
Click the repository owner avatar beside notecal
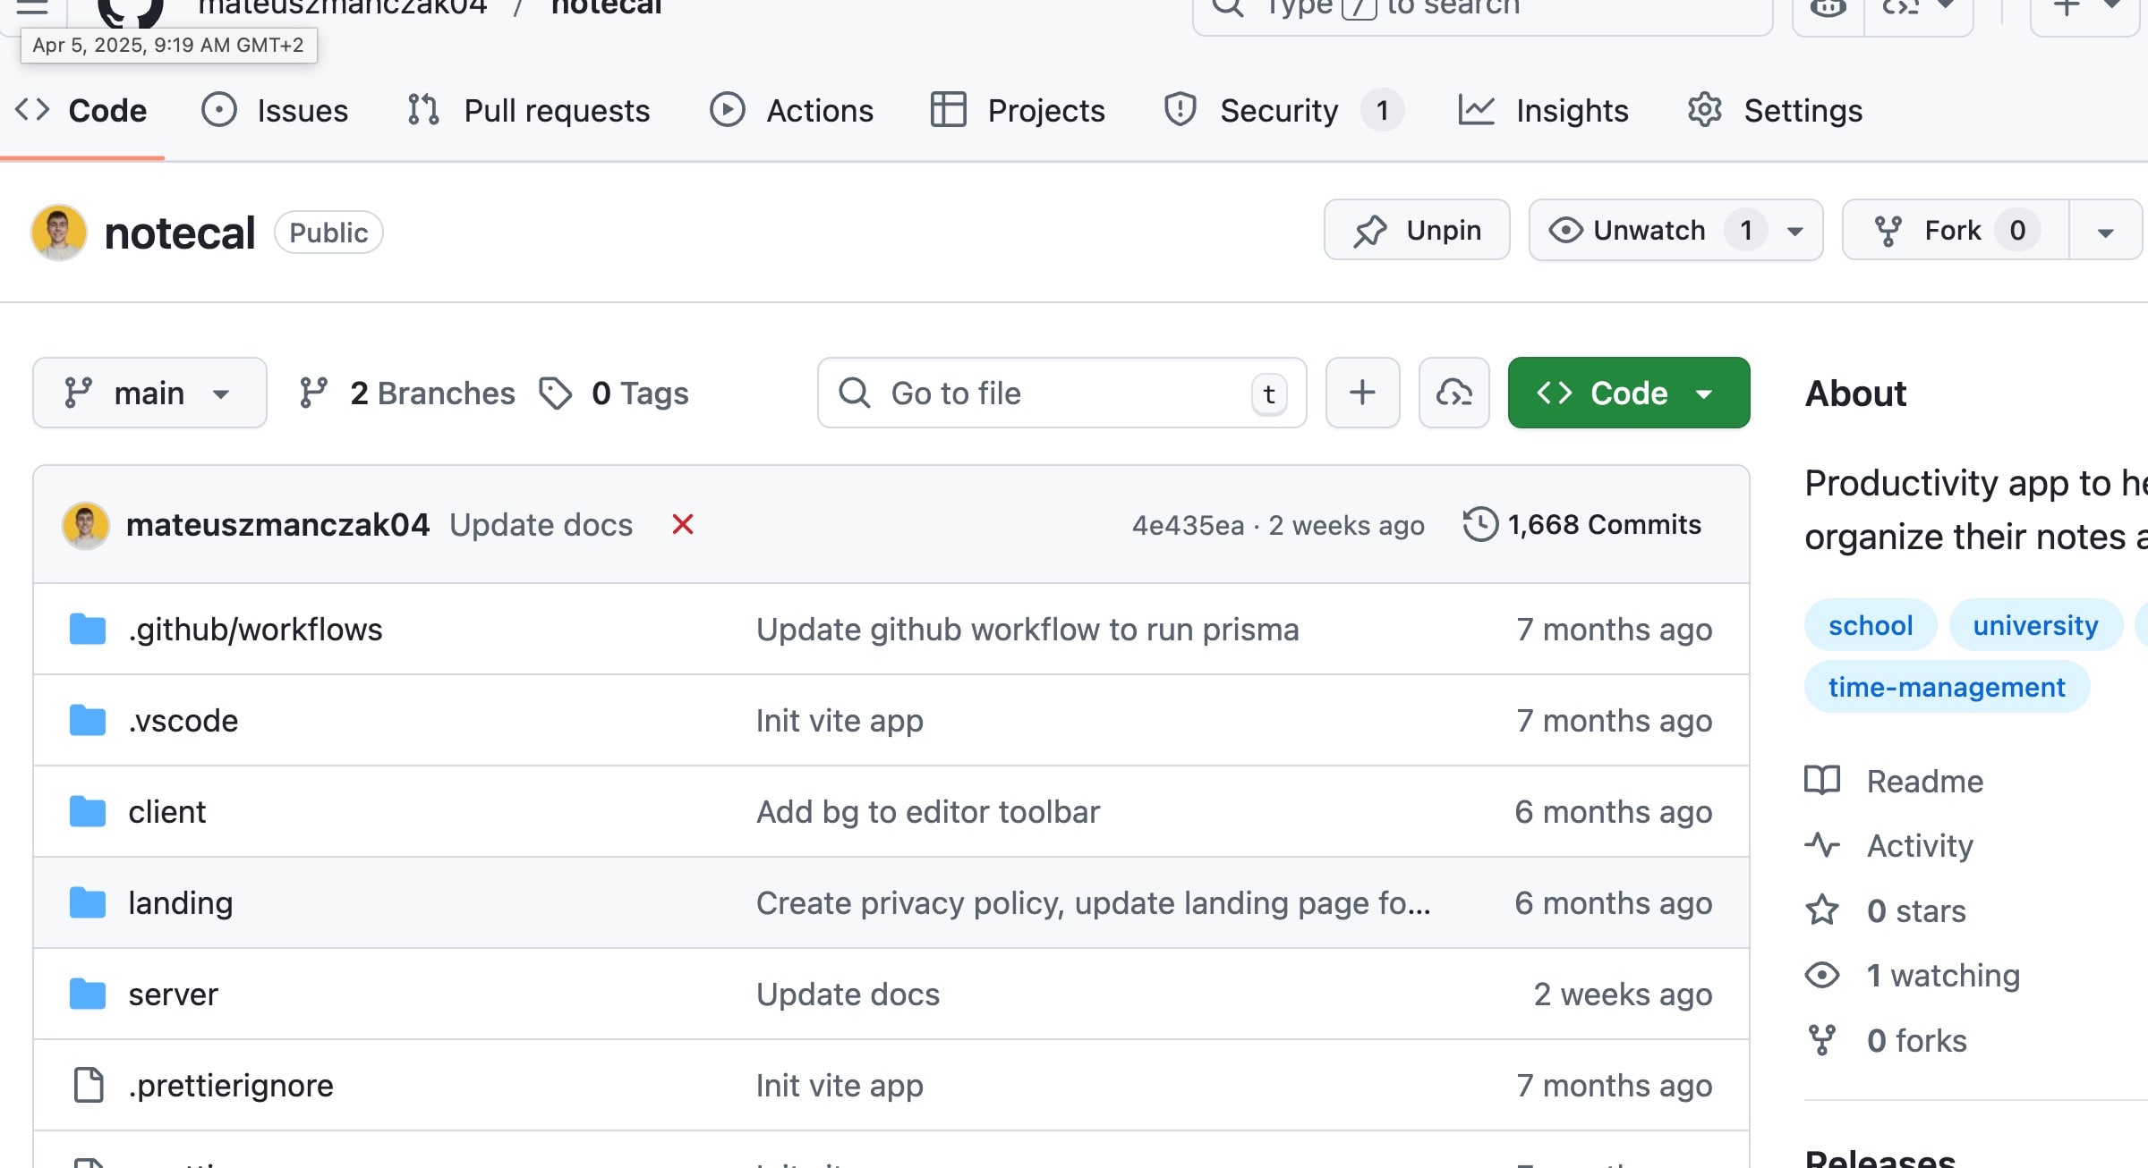click(x=59, y=233)
